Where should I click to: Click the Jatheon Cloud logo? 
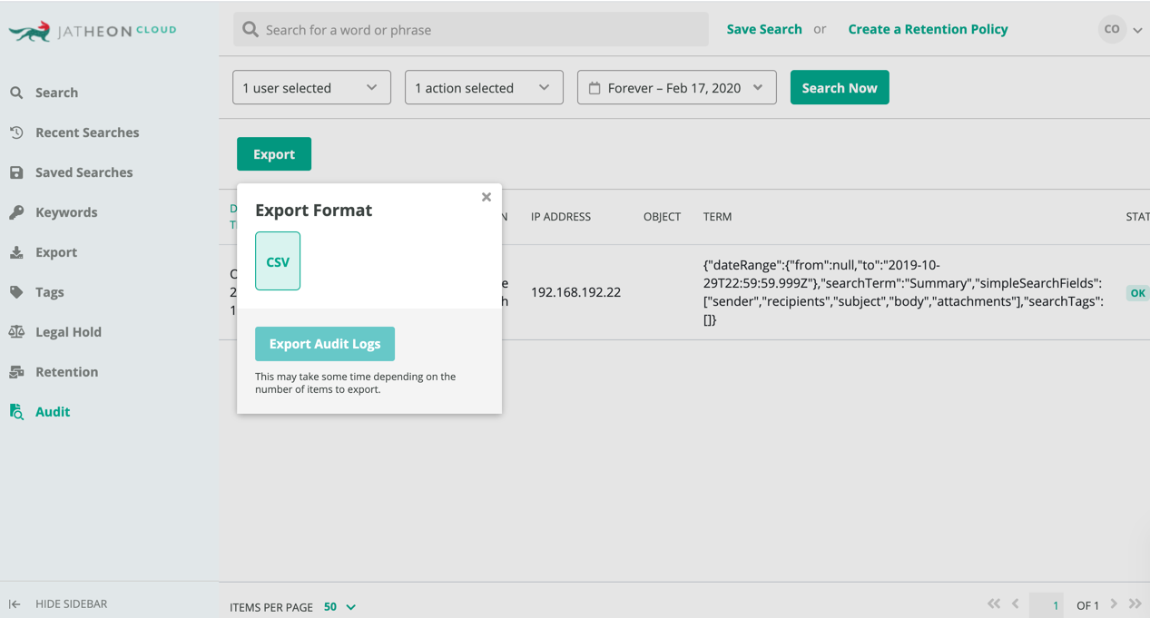coord(92,32)
